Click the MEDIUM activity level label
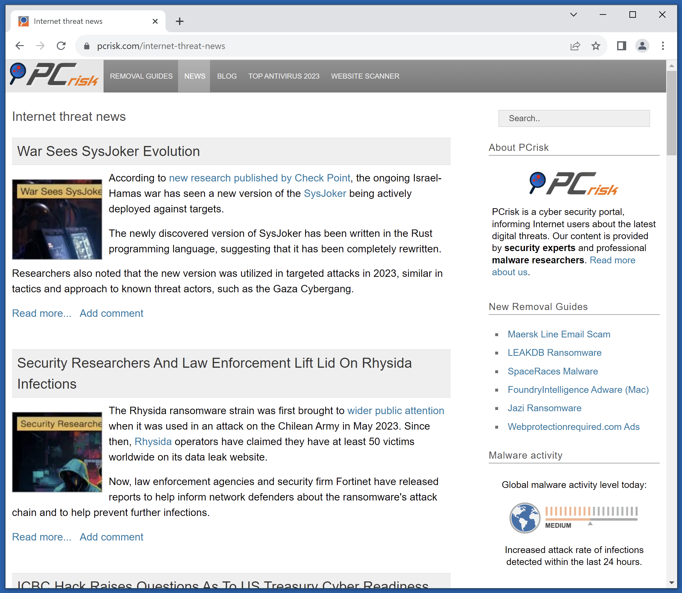The width and height of the screenshot is (682, 593). pos(558,526)
